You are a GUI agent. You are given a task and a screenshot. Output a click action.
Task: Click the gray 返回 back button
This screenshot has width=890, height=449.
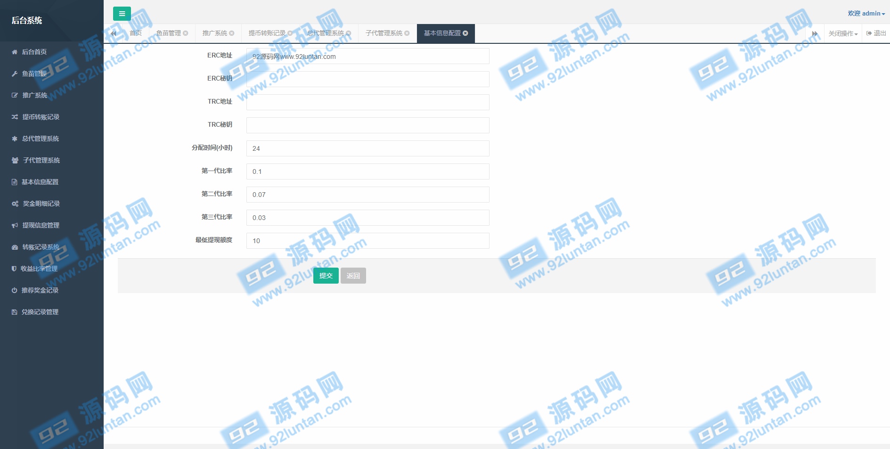pyautogui.click(x=353, y=276)
